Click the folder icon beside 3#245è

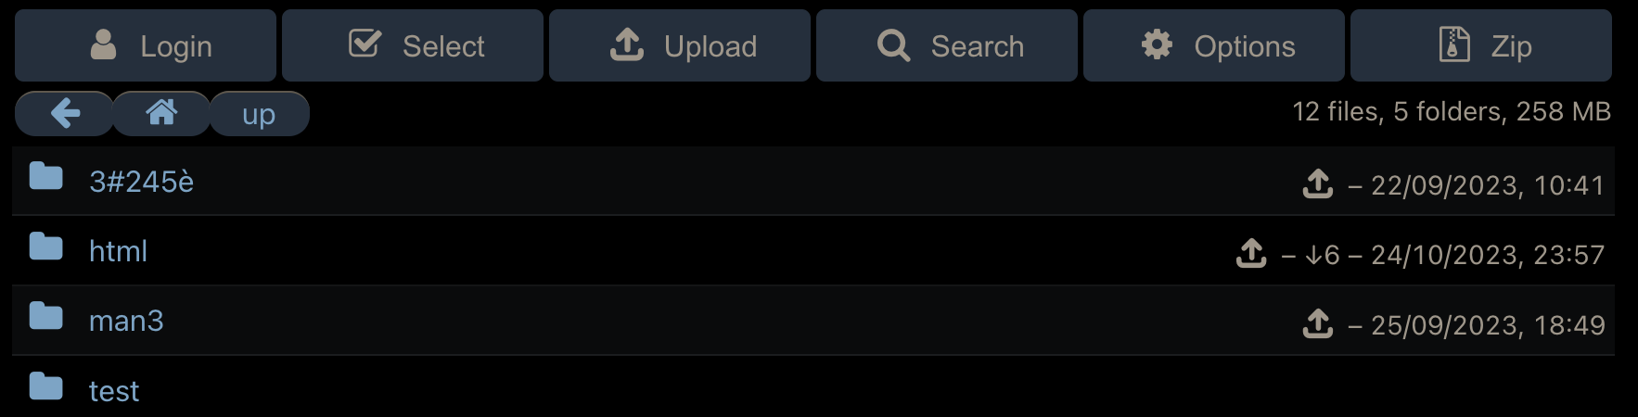[x=45, y=176]
